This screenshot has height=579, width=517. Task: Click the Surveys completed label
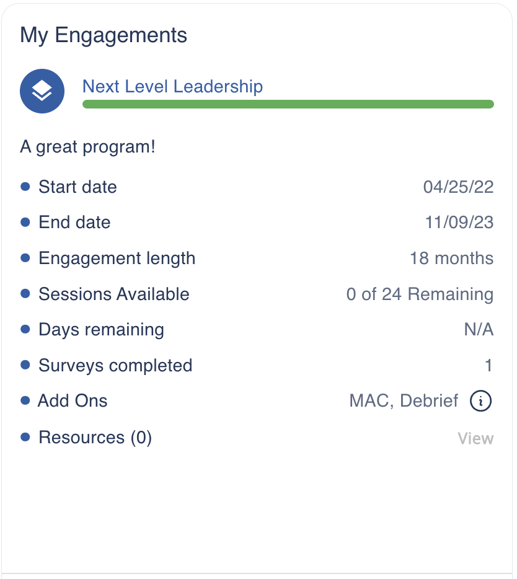click(115, 366)
